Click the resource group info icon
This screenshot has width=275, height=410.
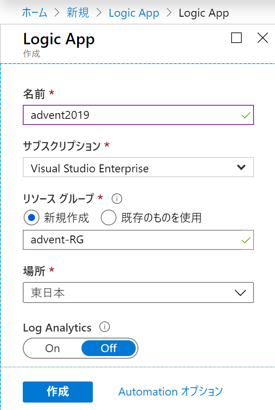coord(116,199)
